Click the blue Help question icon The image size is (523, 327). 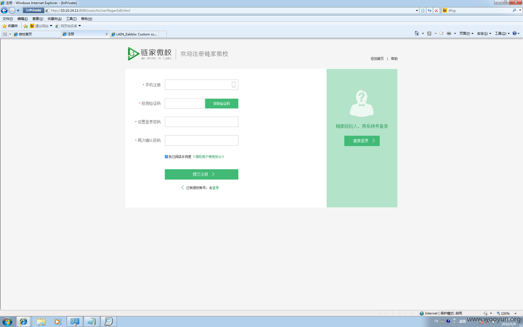(x=514, y=33)
